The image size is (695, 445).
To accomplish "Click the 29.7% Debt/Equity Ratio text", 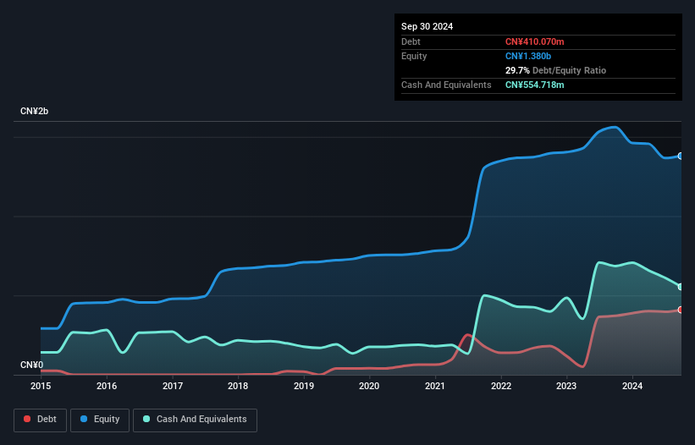I will [555, 70].
